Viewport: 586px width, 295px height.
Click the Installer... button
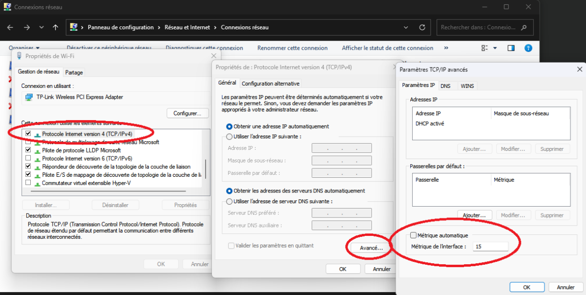point(45,205)
